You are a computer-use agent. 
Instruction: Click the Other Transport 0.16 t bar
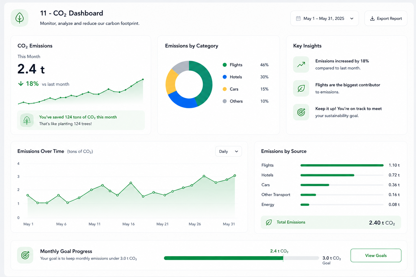pos(308,195)
